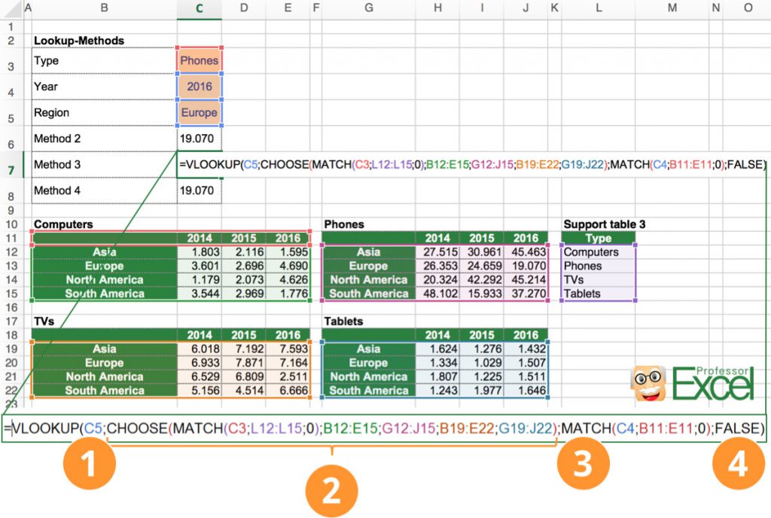
Task: Click the 'Method 3' label cell
Action: click(104, 165)
